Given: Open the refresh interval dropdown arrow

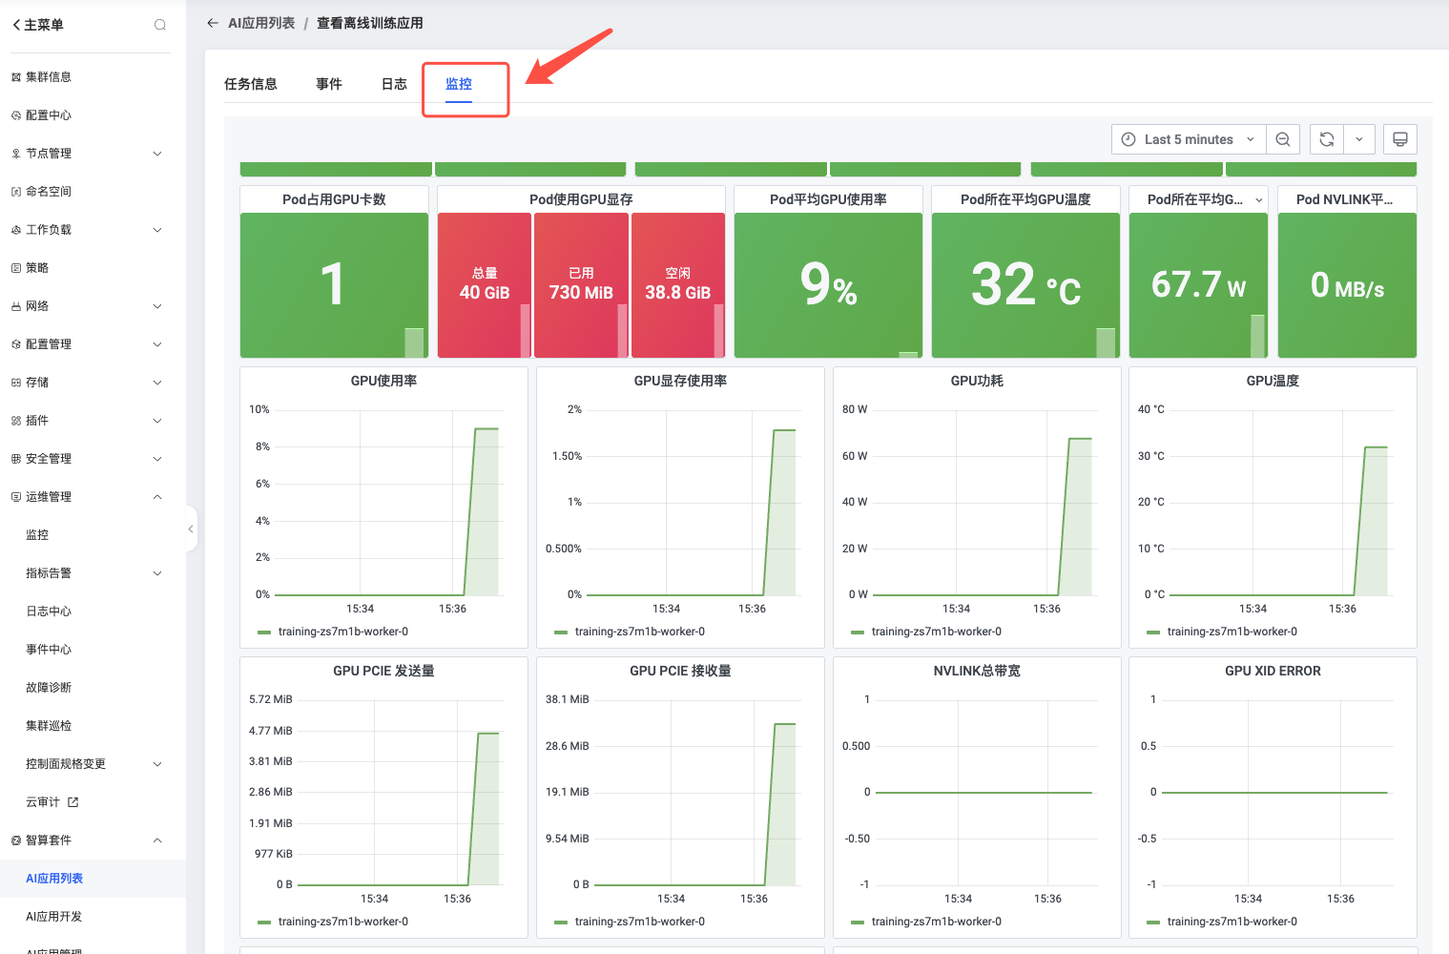Looking at the screenshot, I should tap(1358, 139).
